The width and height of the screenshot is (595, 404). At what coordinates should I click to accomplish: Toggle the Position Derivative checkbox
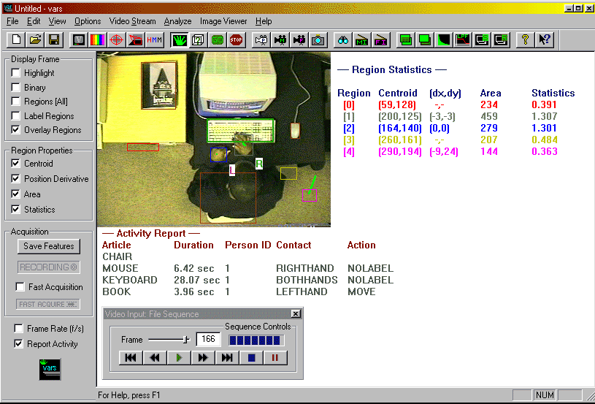click(16, 179)
